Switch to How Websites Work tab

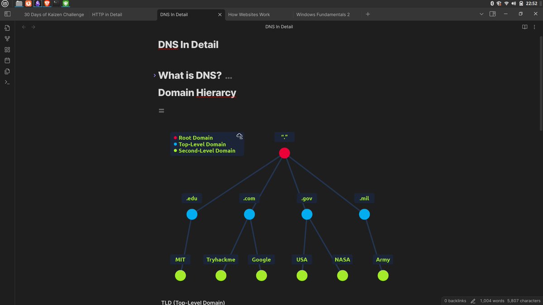pyautogui.click(x=249, y=14)
